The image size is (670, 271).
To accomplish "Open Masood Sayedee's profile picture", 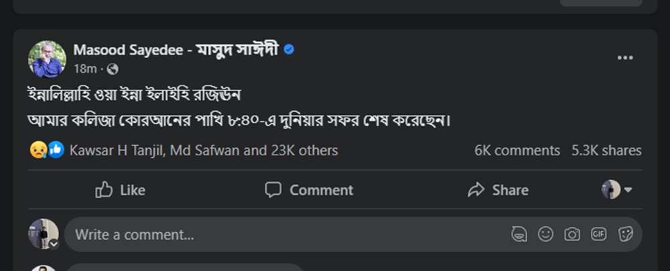I will [x=47, y=59].
